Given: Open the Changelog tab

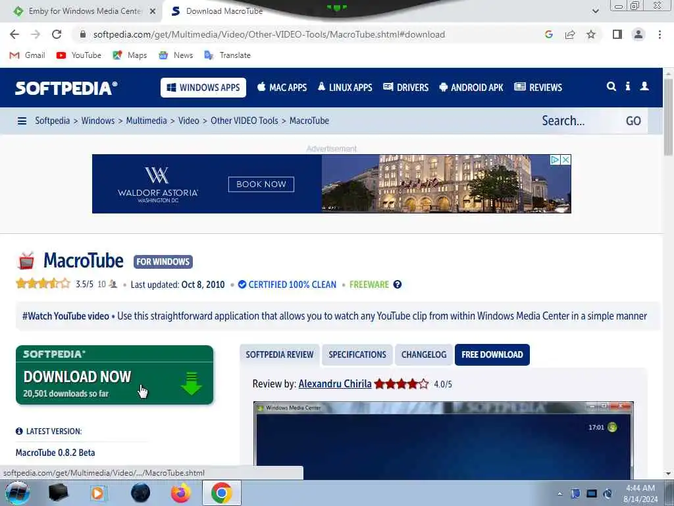Looking at the screenshot, I should pyautogui.click(x=424, y=354).
